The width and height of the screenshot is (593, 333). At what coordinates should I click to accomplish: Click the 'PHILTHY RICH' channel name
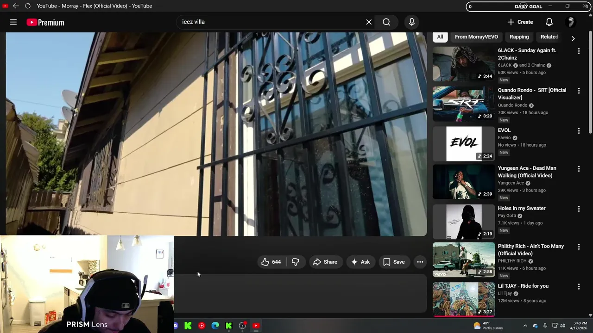pos(513,261)
